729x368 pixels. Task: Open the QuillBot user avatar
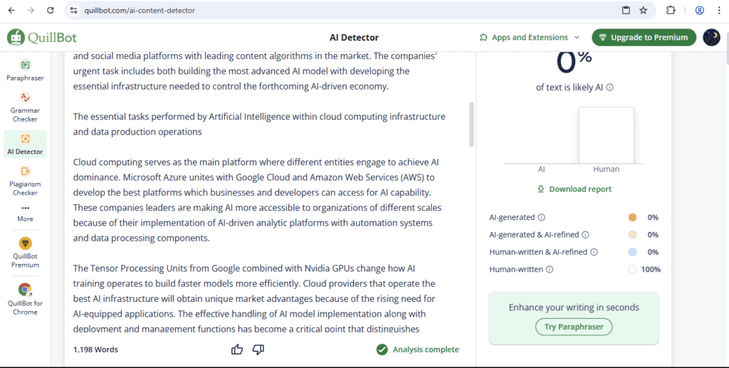pos(711,37)
